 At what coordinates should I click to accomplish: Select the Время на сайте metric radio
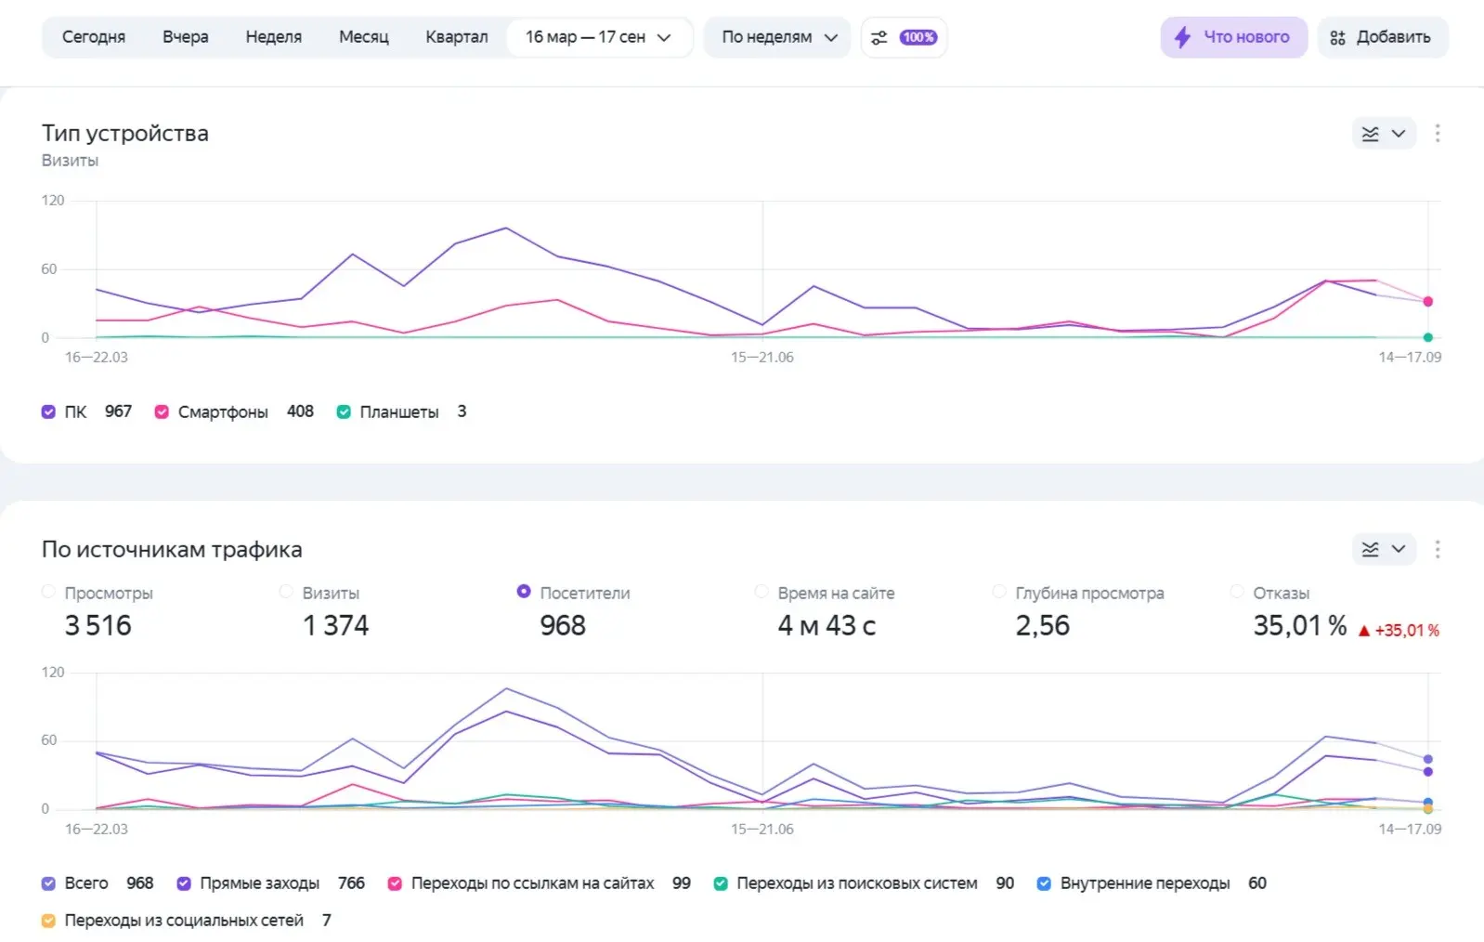[762, 592]
